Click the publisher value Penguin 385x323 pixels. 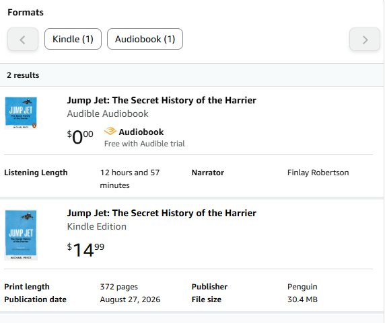[302, 287]
